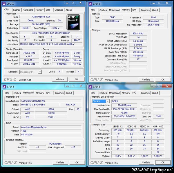Click OK in the Mainboard tab window
The height and width of the screenshot is (173, 174).
tap(77, 163)
